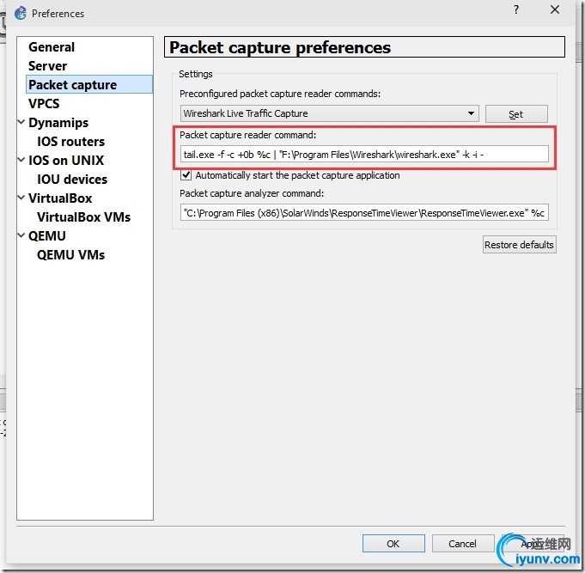Image resolution: width=585 pixels, height=573 pixels.
Task: Click the packet capture reader command field
Action: point(364,154)
